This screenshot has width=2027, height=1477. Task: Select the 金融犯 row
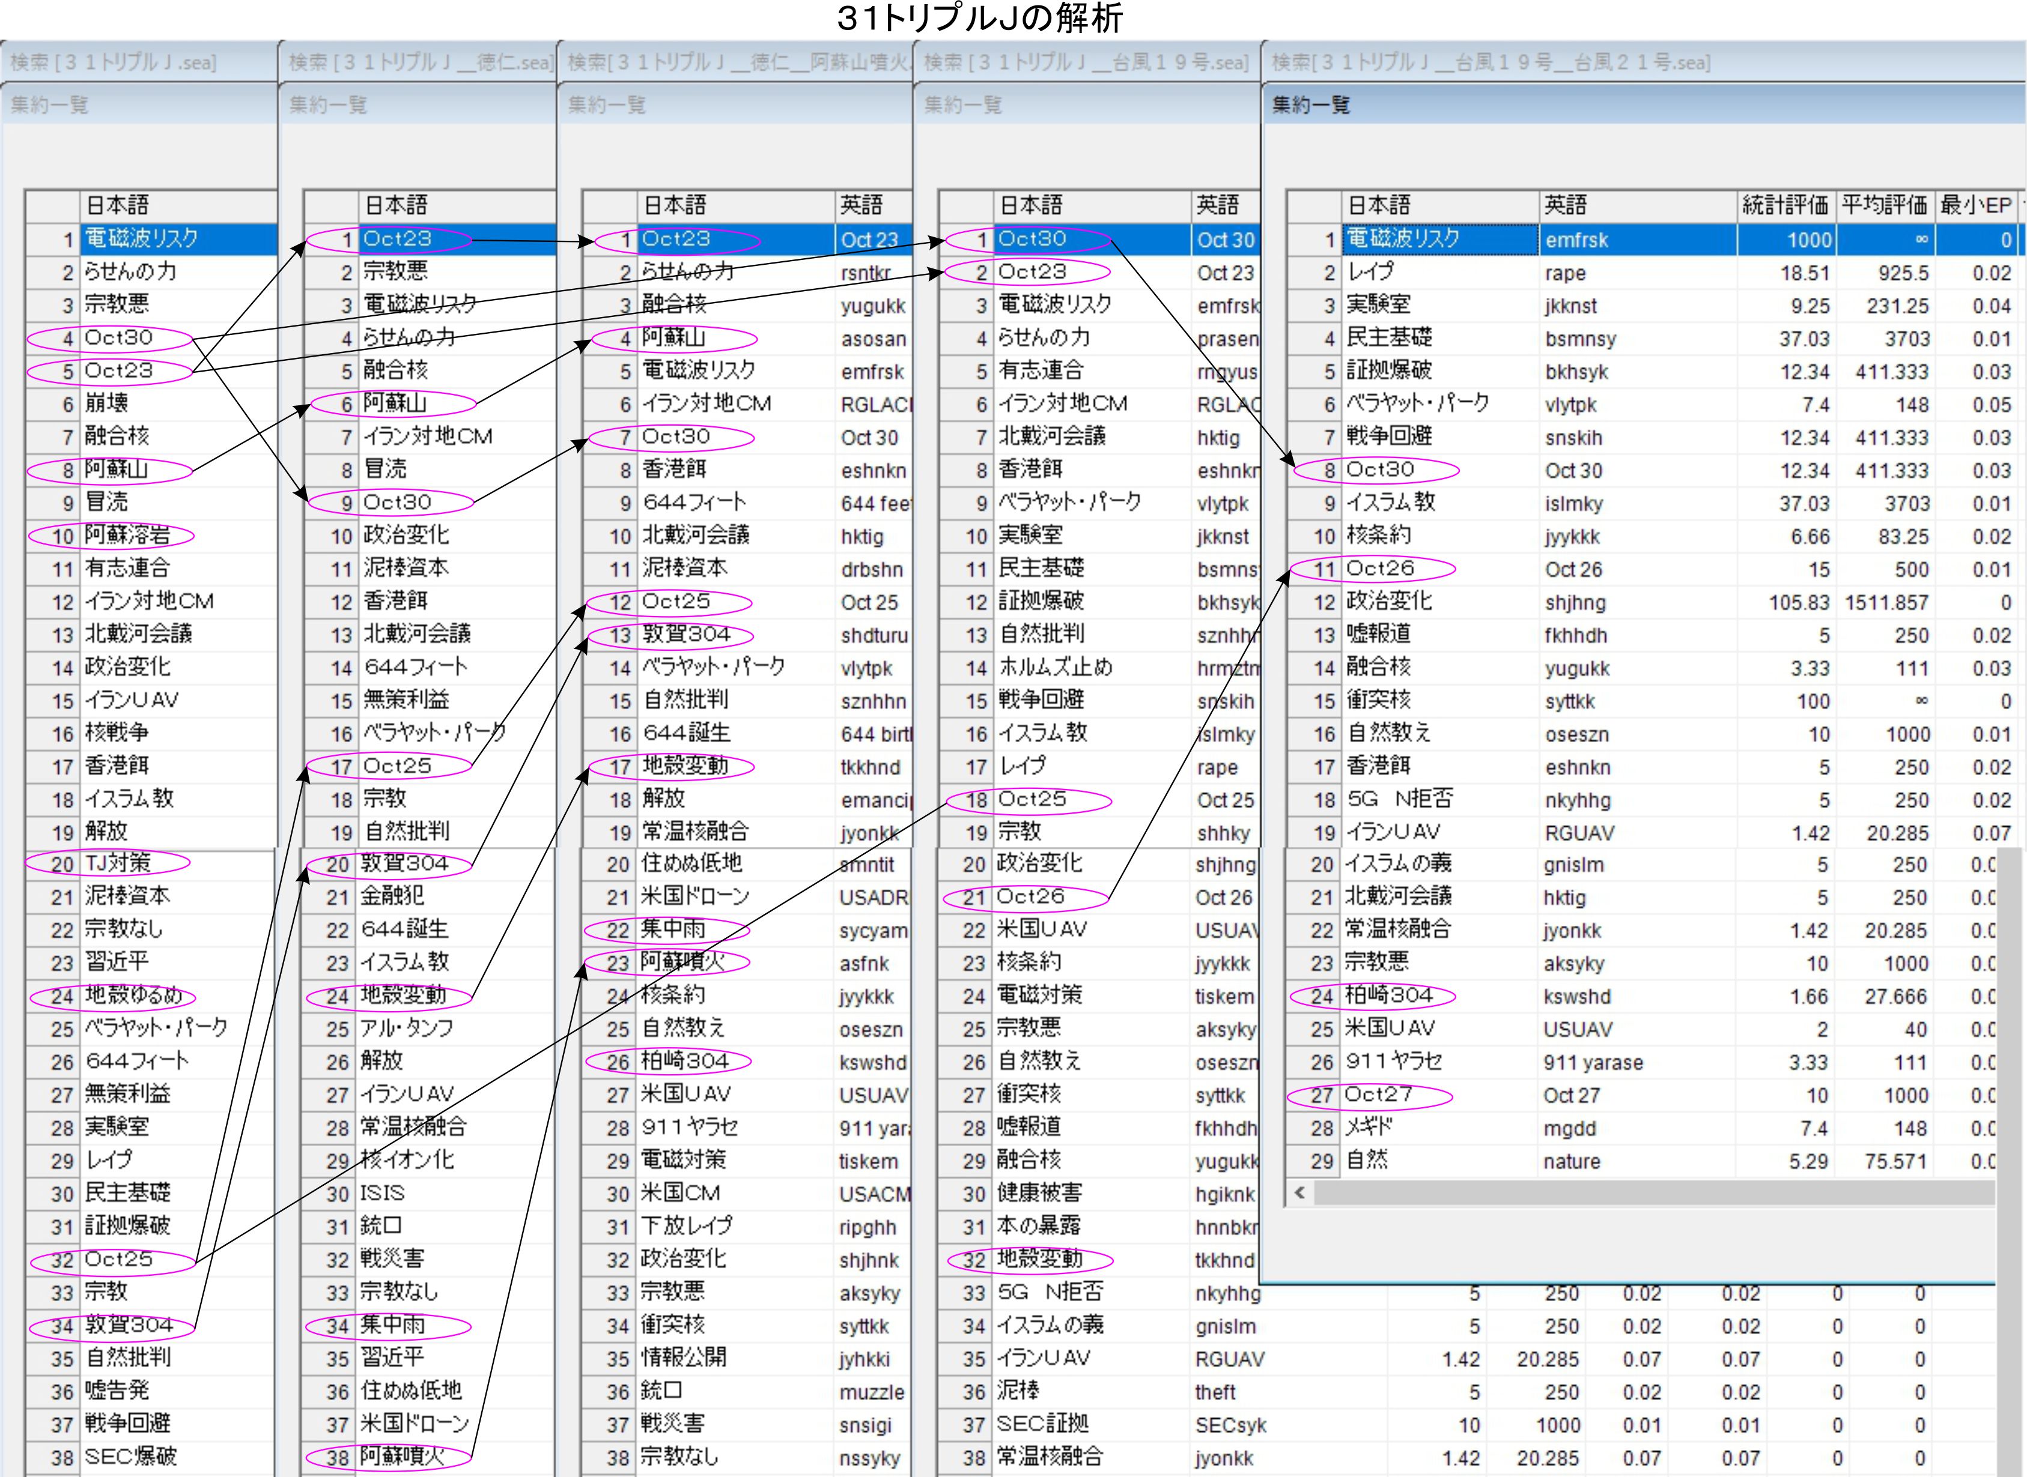[x=393, y=896]
